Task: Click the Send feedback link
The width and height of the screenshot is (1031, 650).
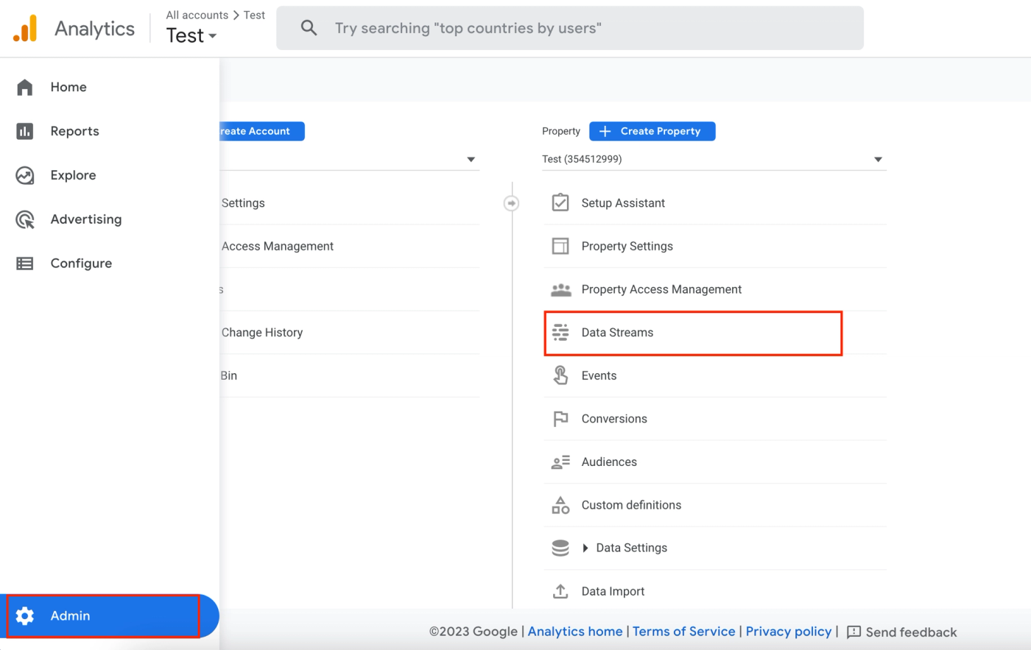Action: 912,632
